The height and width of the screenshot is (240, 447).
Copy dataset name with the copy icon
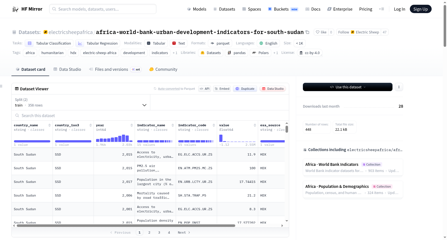307,32
